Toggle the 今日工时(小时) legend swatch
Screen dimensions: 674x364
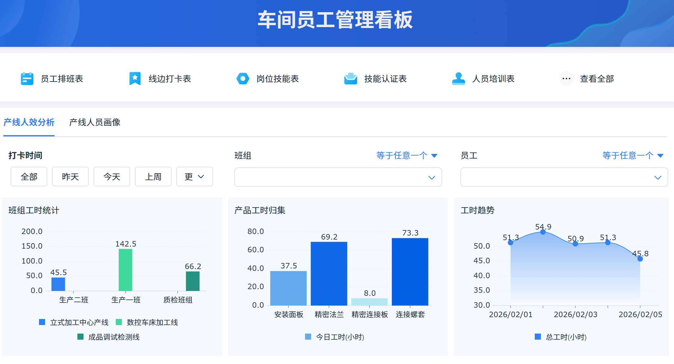point(308,337)
